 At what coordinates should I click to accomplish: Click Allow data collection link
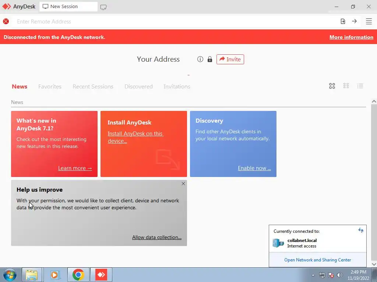coord(157,237)
